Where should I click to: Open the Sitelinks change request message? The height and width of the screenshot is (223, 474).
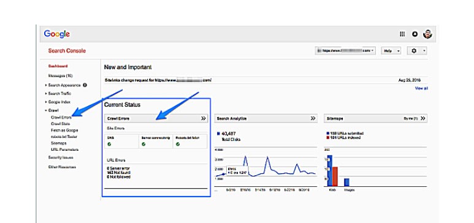coord(158,80)
